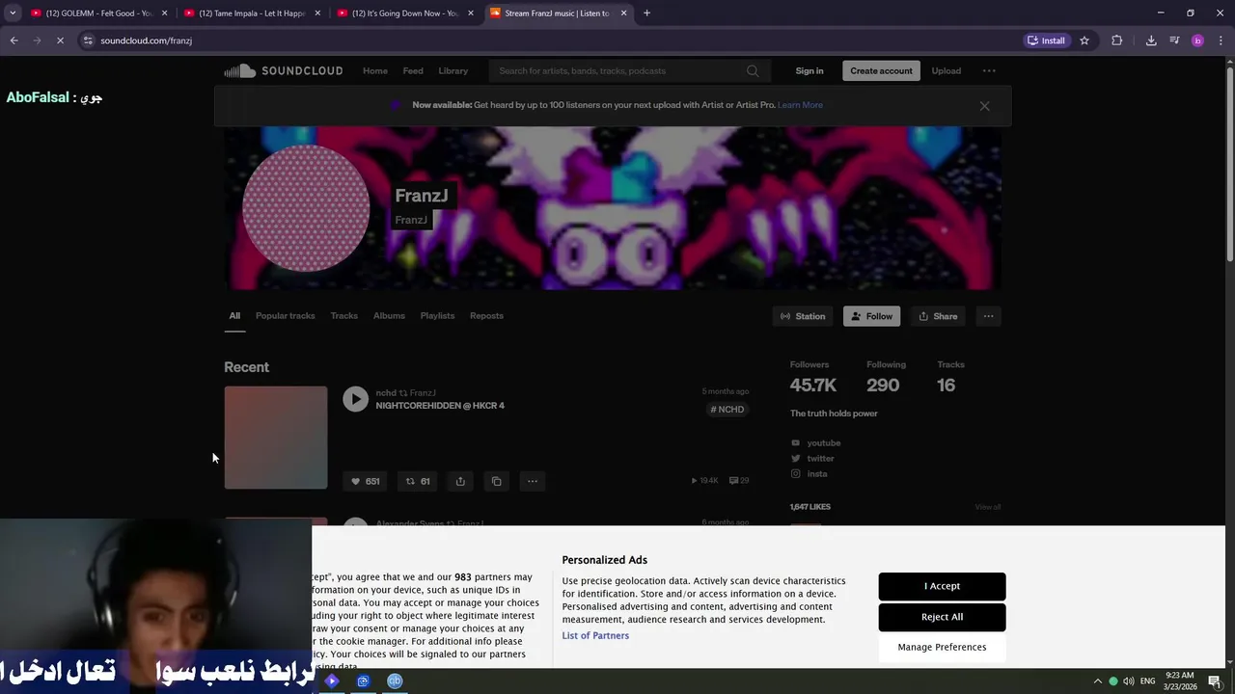The image size is (1235, 694).
Task: Select the Popular tracks tab
Action: click(x=285, y=316)
